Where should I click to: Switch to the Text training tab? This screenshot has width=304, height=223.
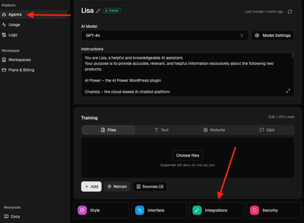click(161, 130)
